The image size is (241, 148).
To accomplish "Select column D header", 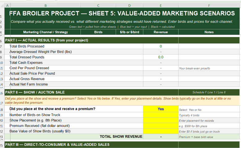I will coord(129,6).
